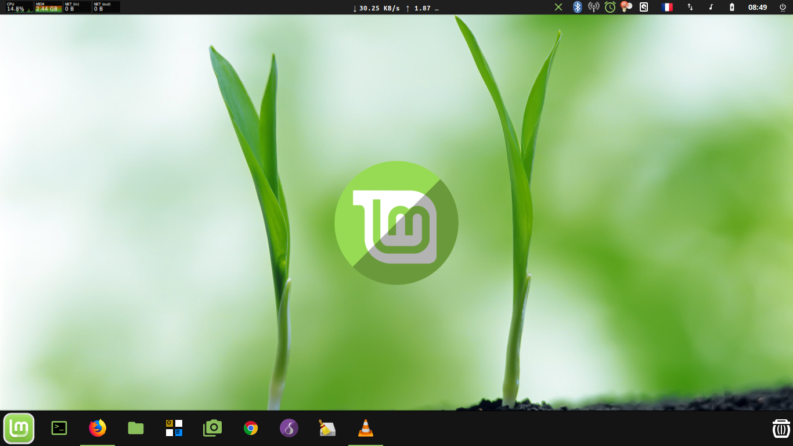Click the CPU usage monitor graph

pos(20,7)
